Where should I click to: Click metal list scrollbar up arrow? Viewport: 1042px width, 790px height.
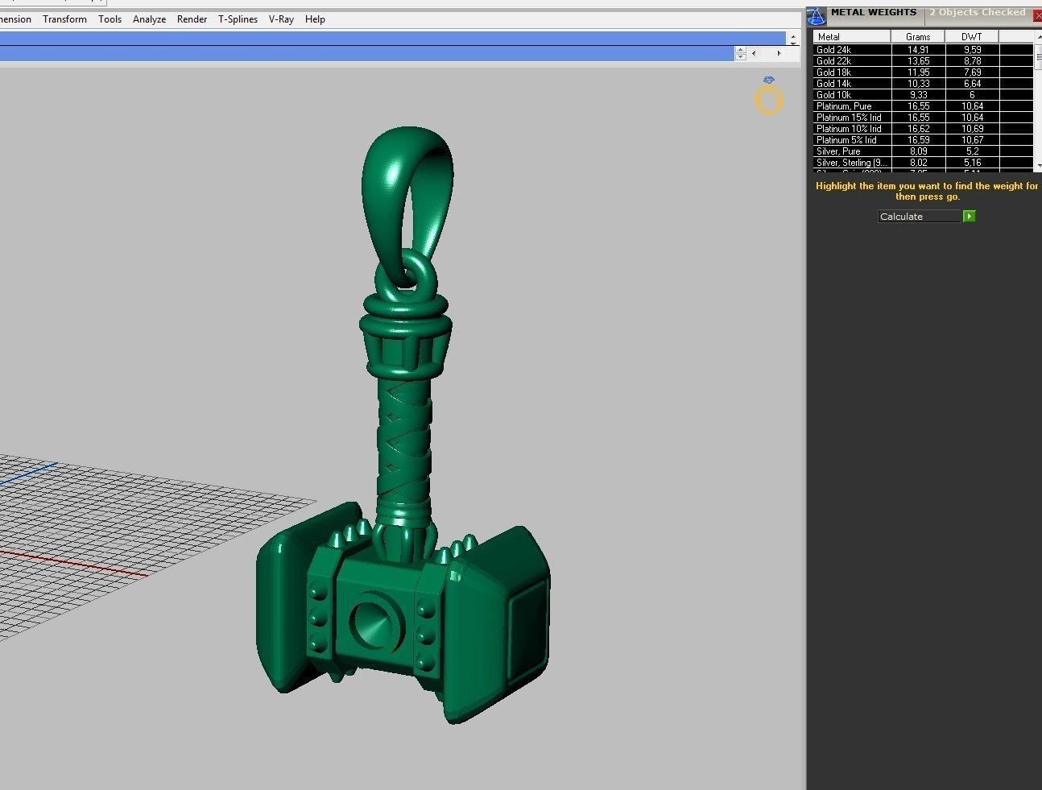(x=1038, y=36)
